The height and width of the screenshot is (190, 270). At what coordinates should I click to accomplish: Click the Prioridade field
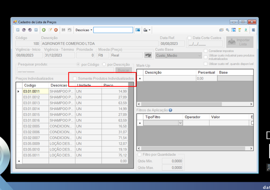[x=85, y=55]
